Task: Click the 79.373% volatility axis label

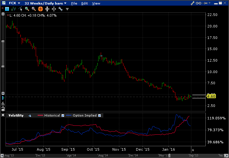Action: pos(215,130)
